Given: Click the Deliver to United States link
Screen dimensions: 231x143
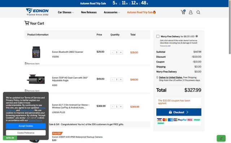Looking at the screenshot, I should click(171, 77).
